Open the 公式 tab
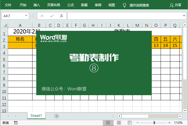 [70, 5]
